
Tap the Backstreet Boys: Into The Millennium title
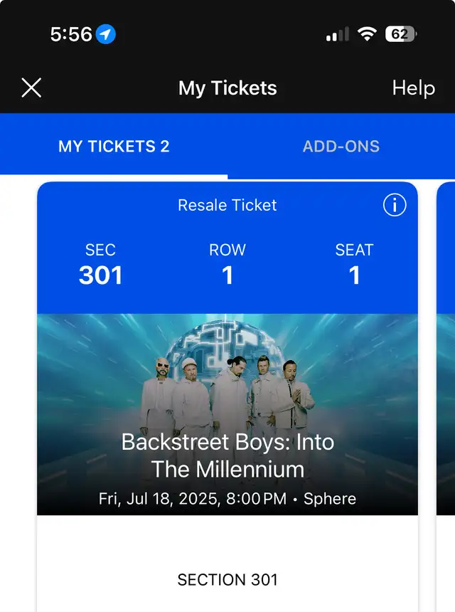tap(227, 455)
